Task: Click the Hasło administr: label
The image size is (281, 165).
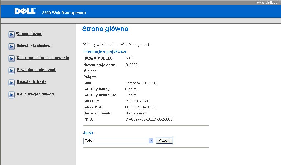Action: pos(97,113)
